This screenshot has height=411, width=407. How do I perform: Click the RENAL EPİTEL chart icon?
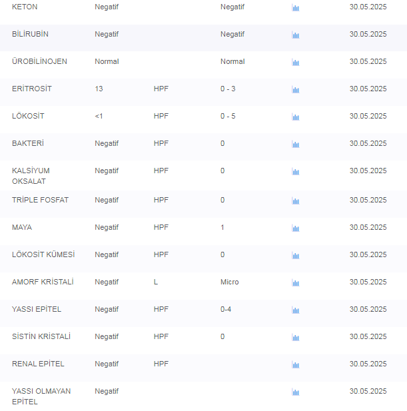[295, 365]
